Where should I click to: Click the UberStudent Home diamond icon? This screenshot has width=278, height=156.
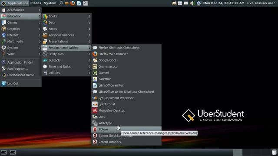pos(4,75)
